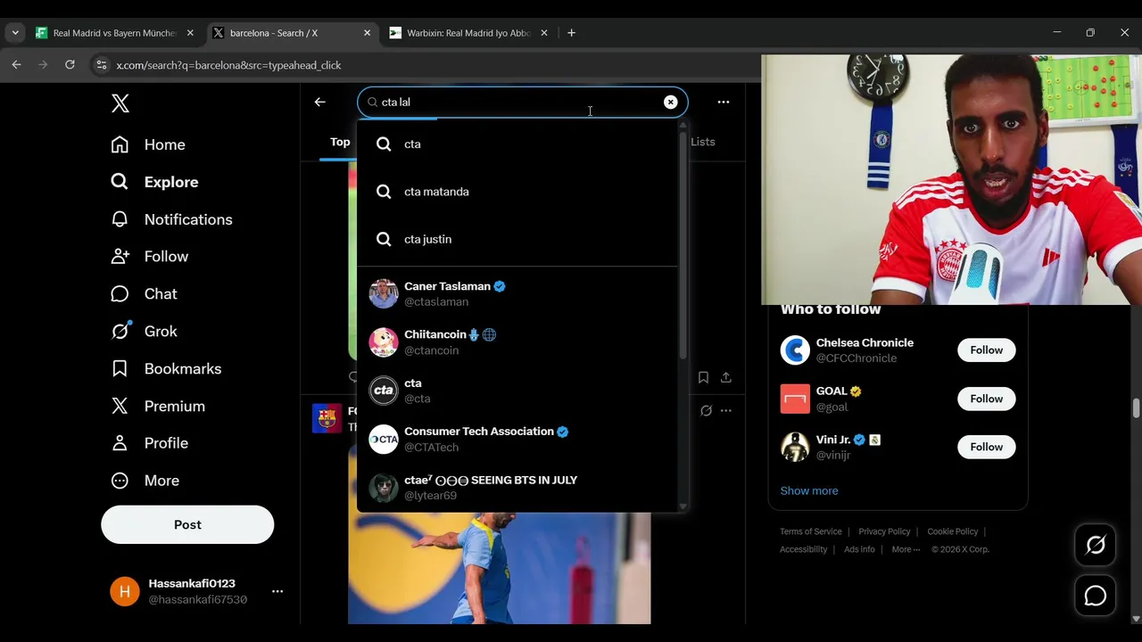
Task: Open Profile from the sidebar
Action: [x=149, y=443]
